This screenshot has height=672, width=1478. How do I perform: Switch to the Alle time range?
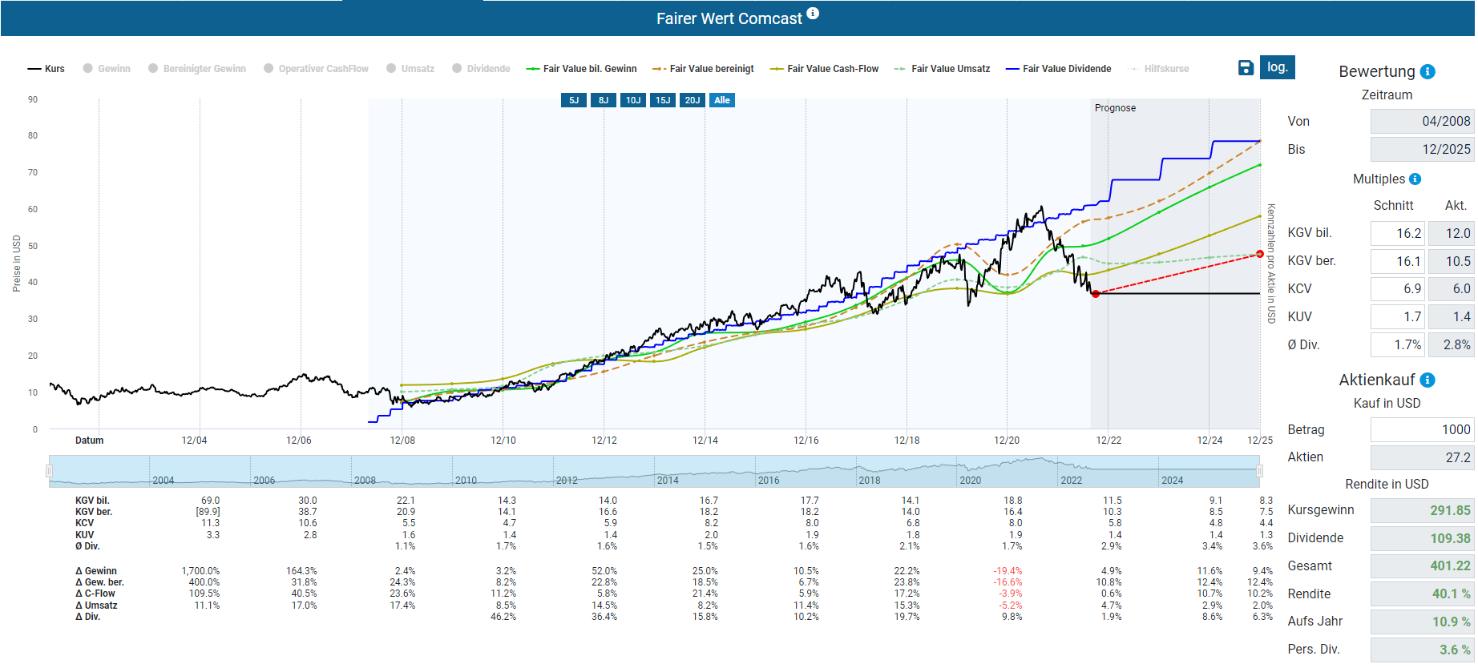[722, 100]
